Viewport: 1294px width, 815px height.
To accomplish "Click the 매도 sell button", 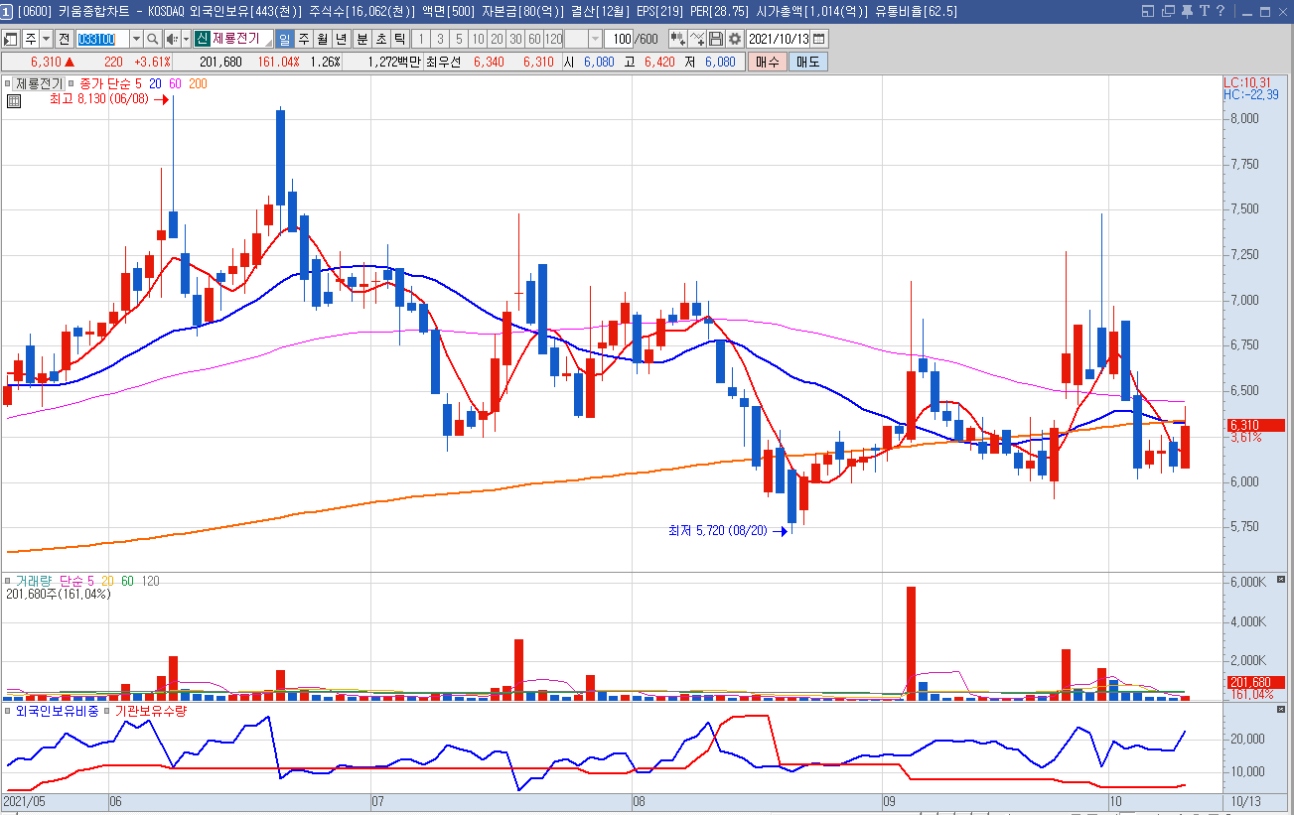I will 807,62.
